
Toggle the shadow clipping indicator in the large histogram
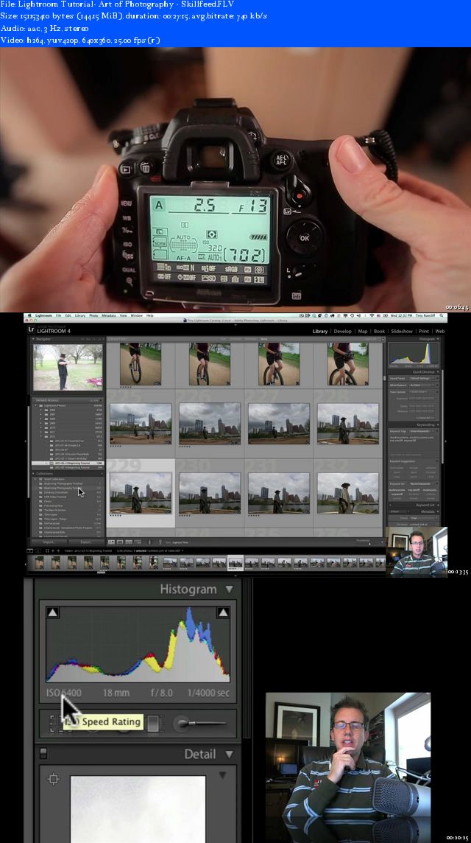[53, 612]
